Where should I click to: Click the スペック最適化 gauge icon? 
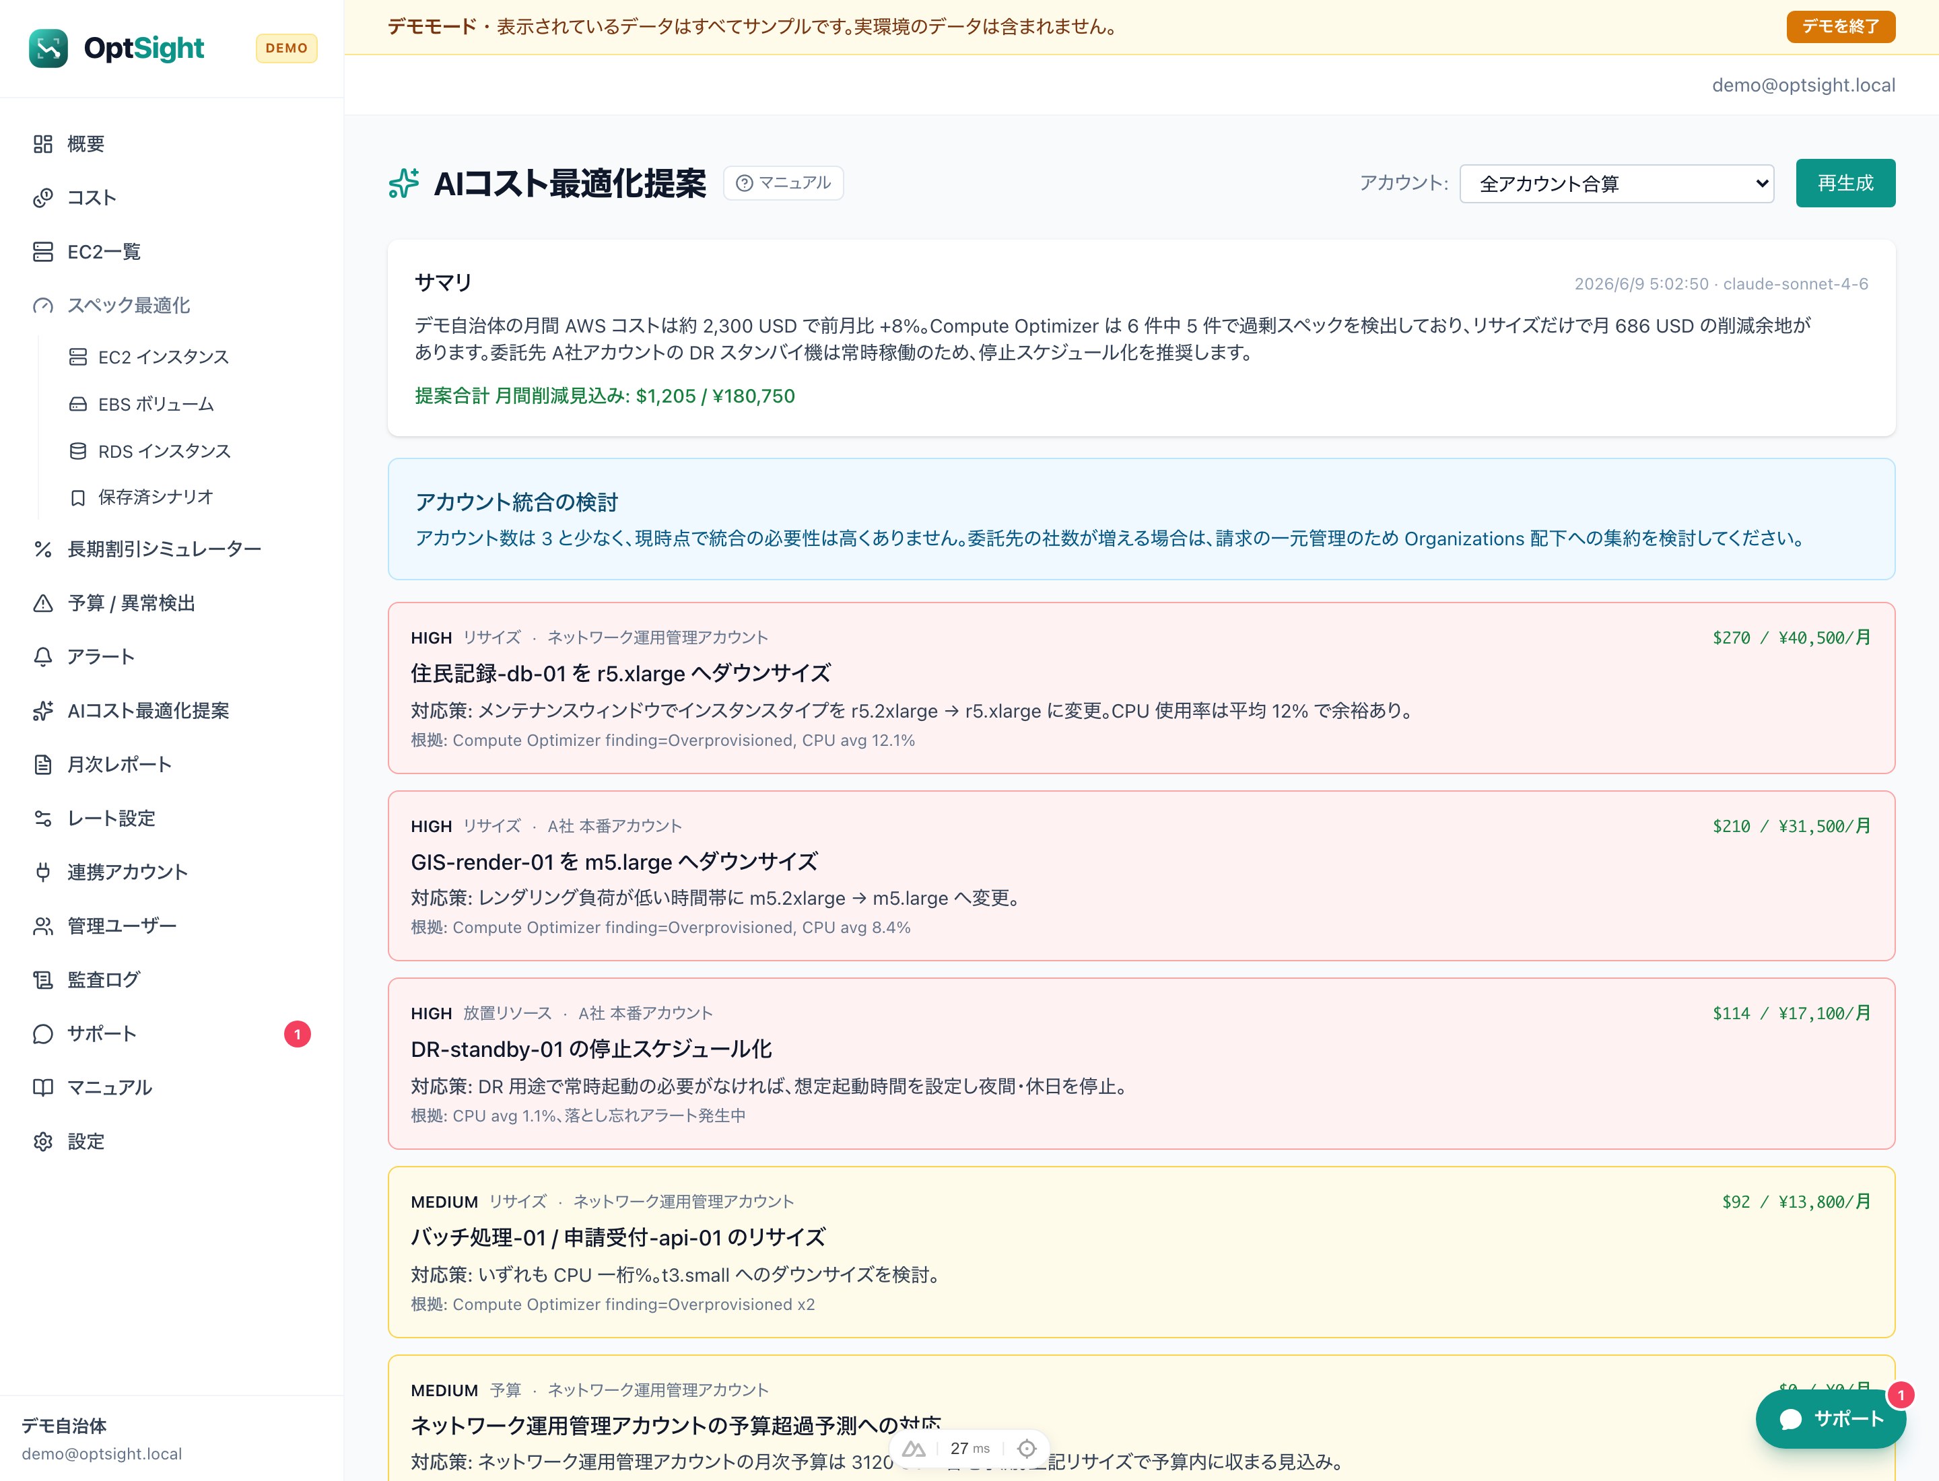43,305
